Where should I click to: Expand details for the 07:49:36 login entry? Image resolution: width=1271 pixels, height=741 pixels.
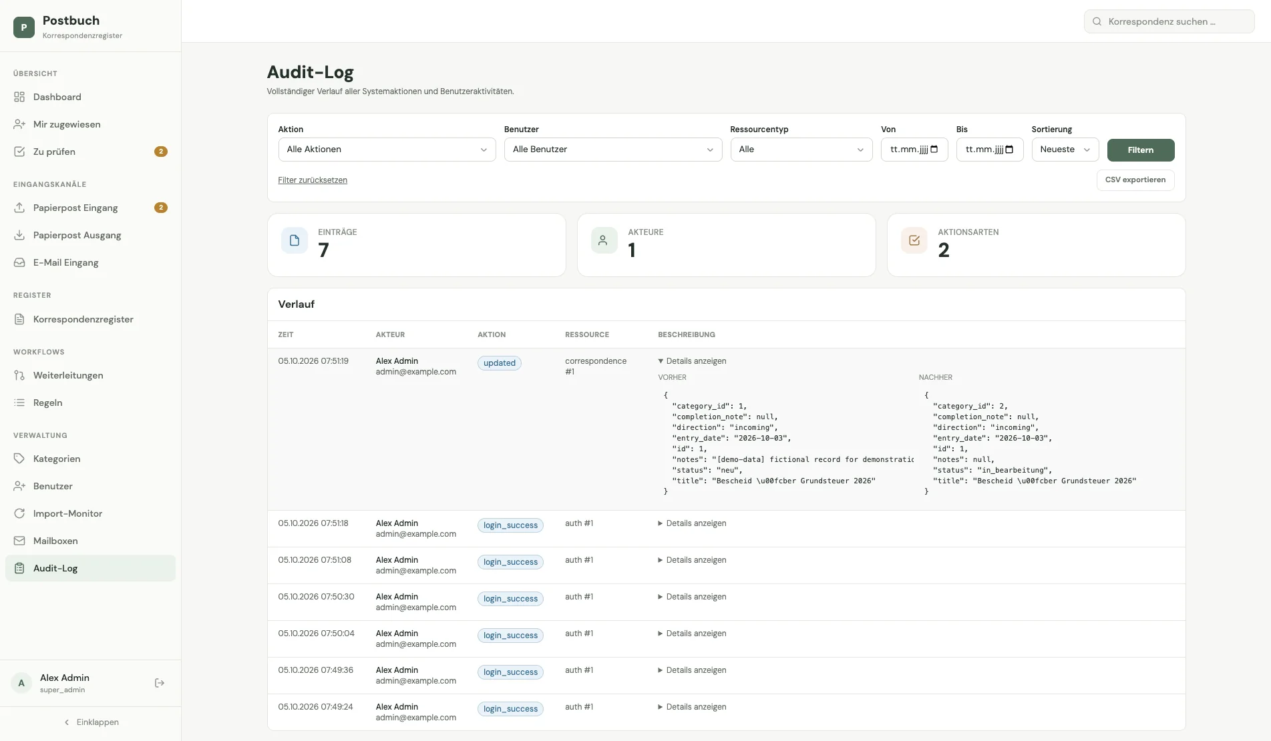tap(692, 670)
